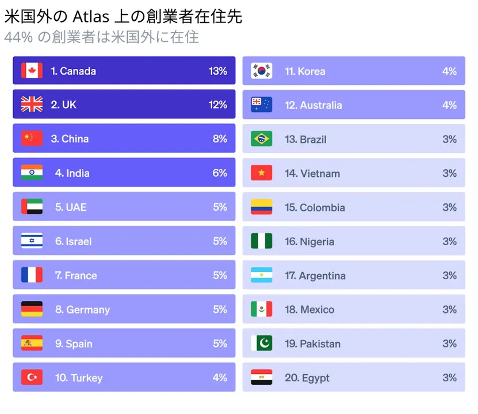478x414 pixels.
Task: Click the Korea flag icon
Action: [261, 71]
